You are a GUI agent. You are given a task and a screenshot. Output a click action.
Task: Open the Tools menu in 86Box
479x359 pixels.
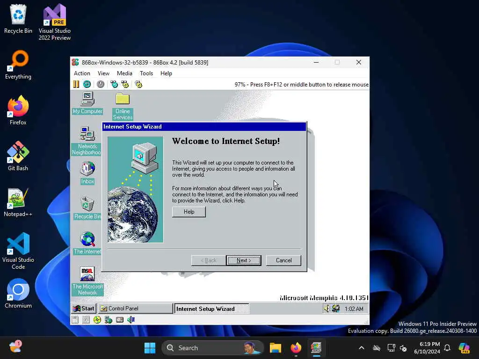coord(146,73)
